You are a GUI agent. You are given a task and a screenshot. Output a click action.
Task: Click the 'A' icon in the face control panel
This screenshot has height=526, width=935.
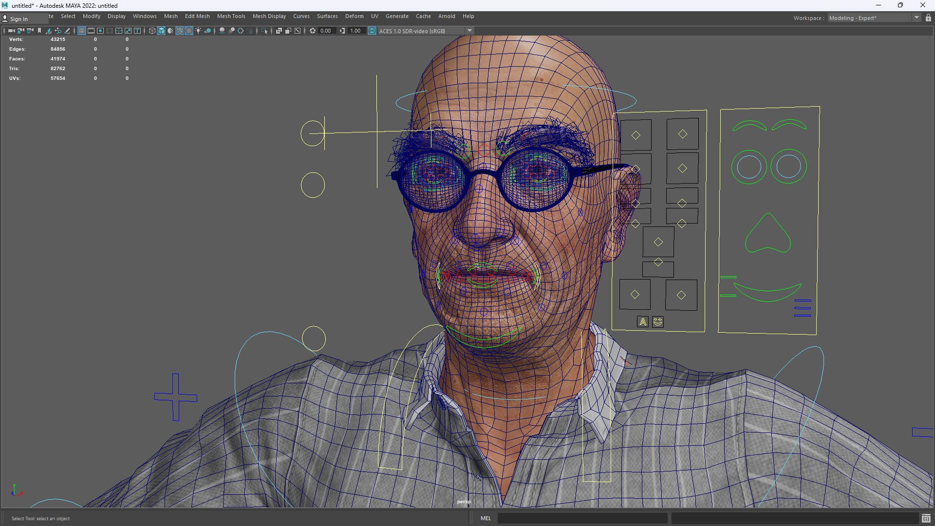click(643, 322)
